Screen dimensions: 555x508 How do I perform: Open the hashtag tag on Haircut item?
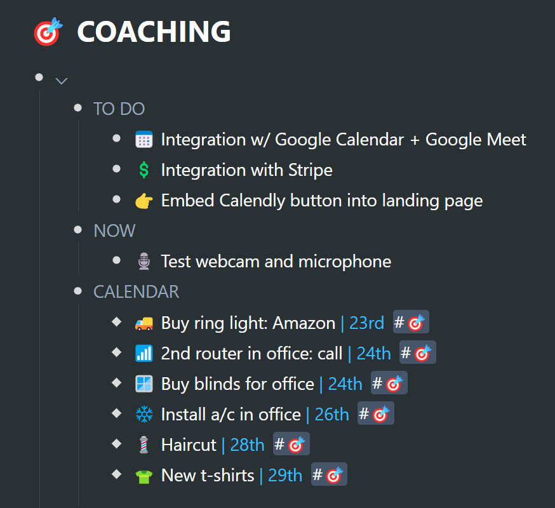pos(291,444)
